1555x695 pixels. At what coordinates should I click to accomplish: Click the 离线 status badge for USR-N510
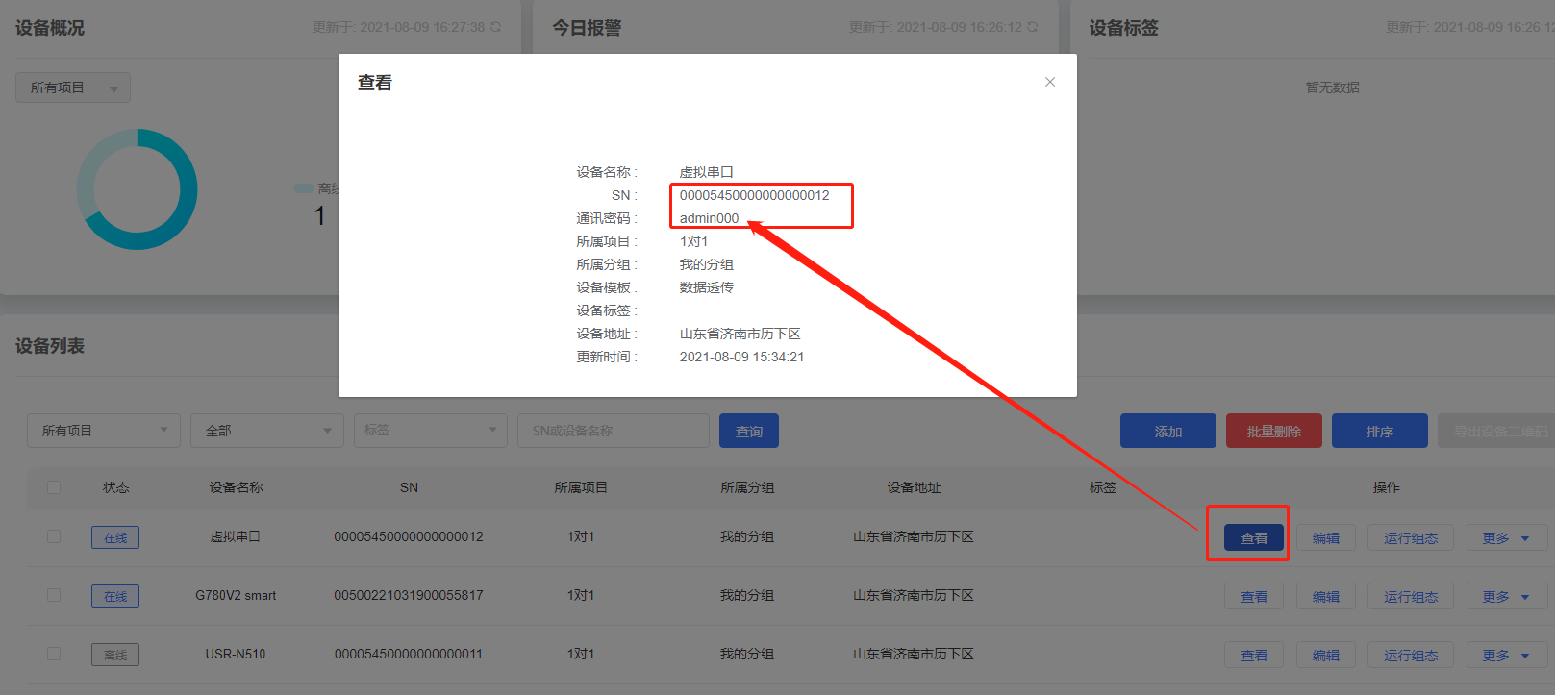pyautogui.click(x=115, y=655)
